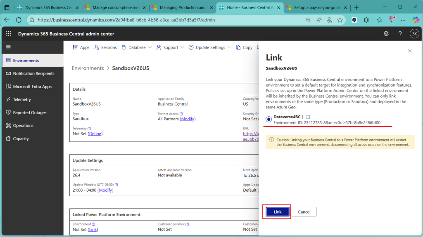The image size is (423, 237).
Task: Open Microsoft Entra Apps page
Action: (x=33, y=87)
